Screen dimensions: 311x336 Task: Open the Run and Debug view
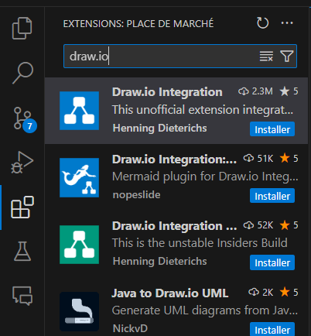pyautogui.click(x=22, y=163)
